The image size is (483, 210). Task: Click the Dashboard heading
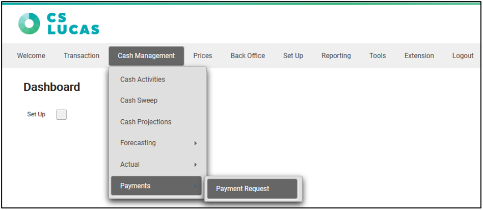tap(52, 87)
